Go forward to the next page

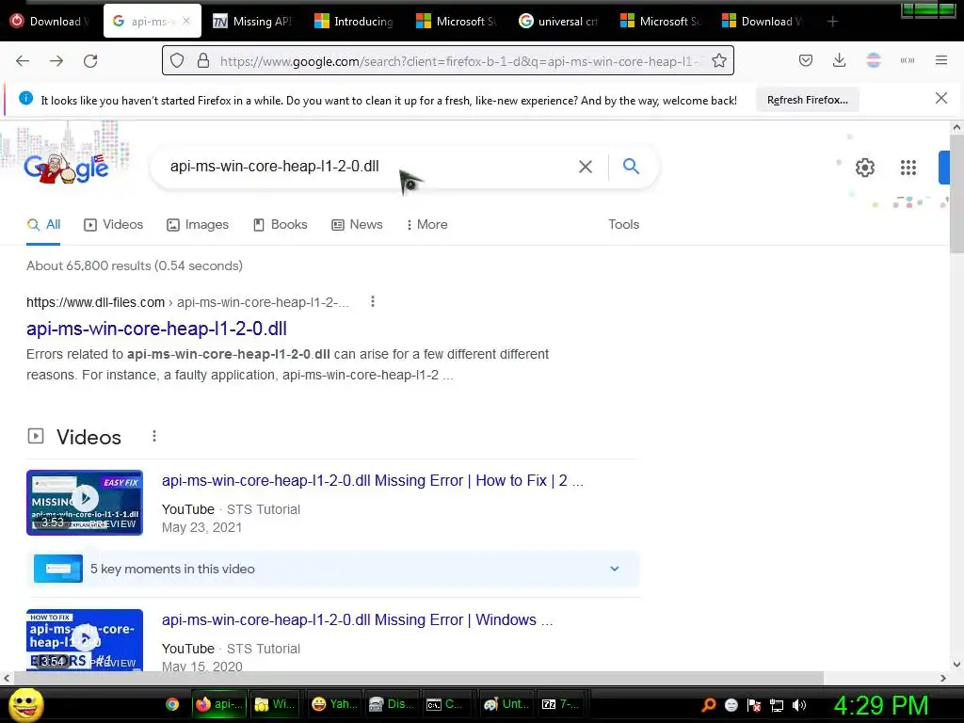pos(56,61)
